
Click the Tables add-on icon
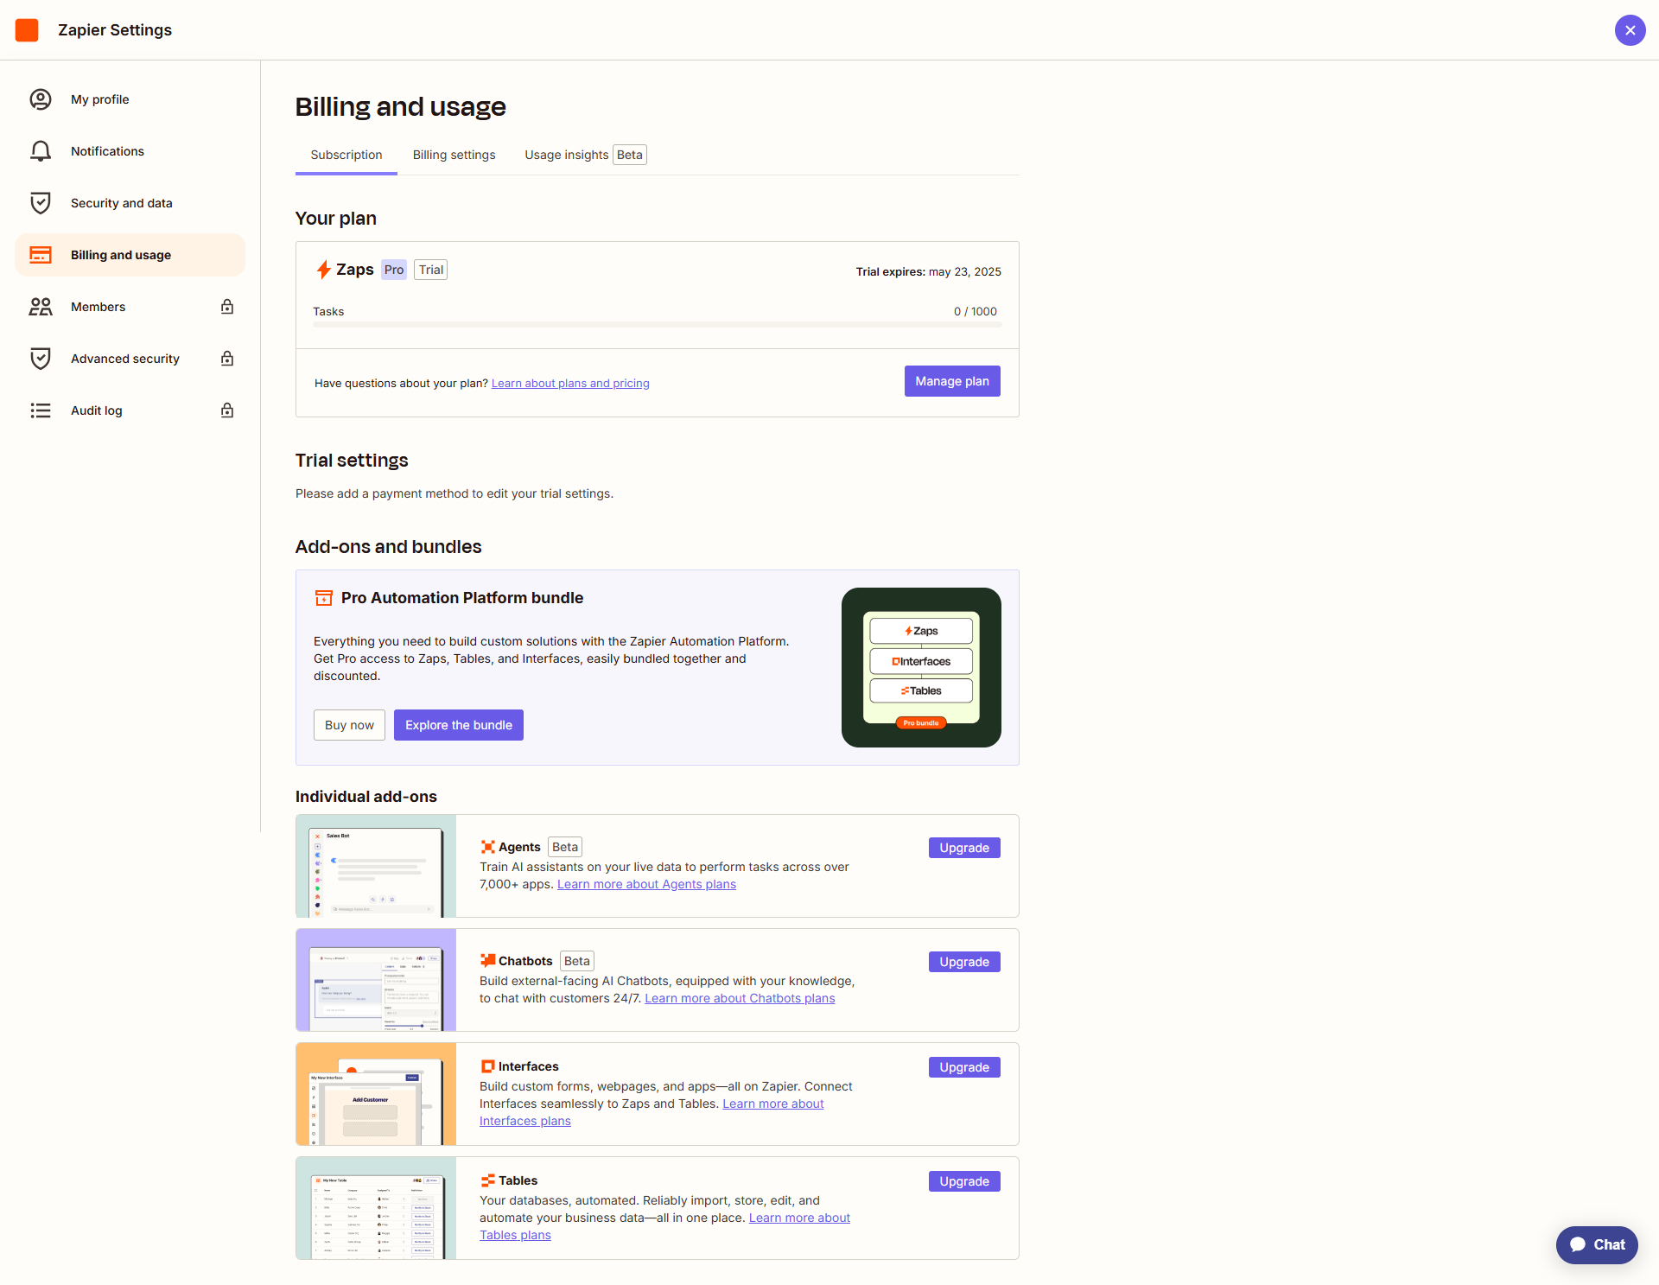click(487, 1180)
